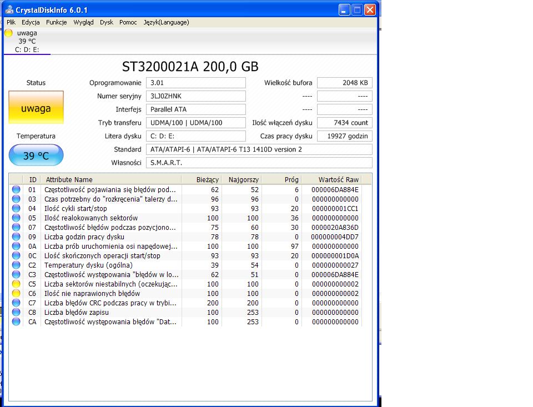The height and width of the screenshot is (407, 533).
Task: Click the Próg column header
Action: click(282, 179)
